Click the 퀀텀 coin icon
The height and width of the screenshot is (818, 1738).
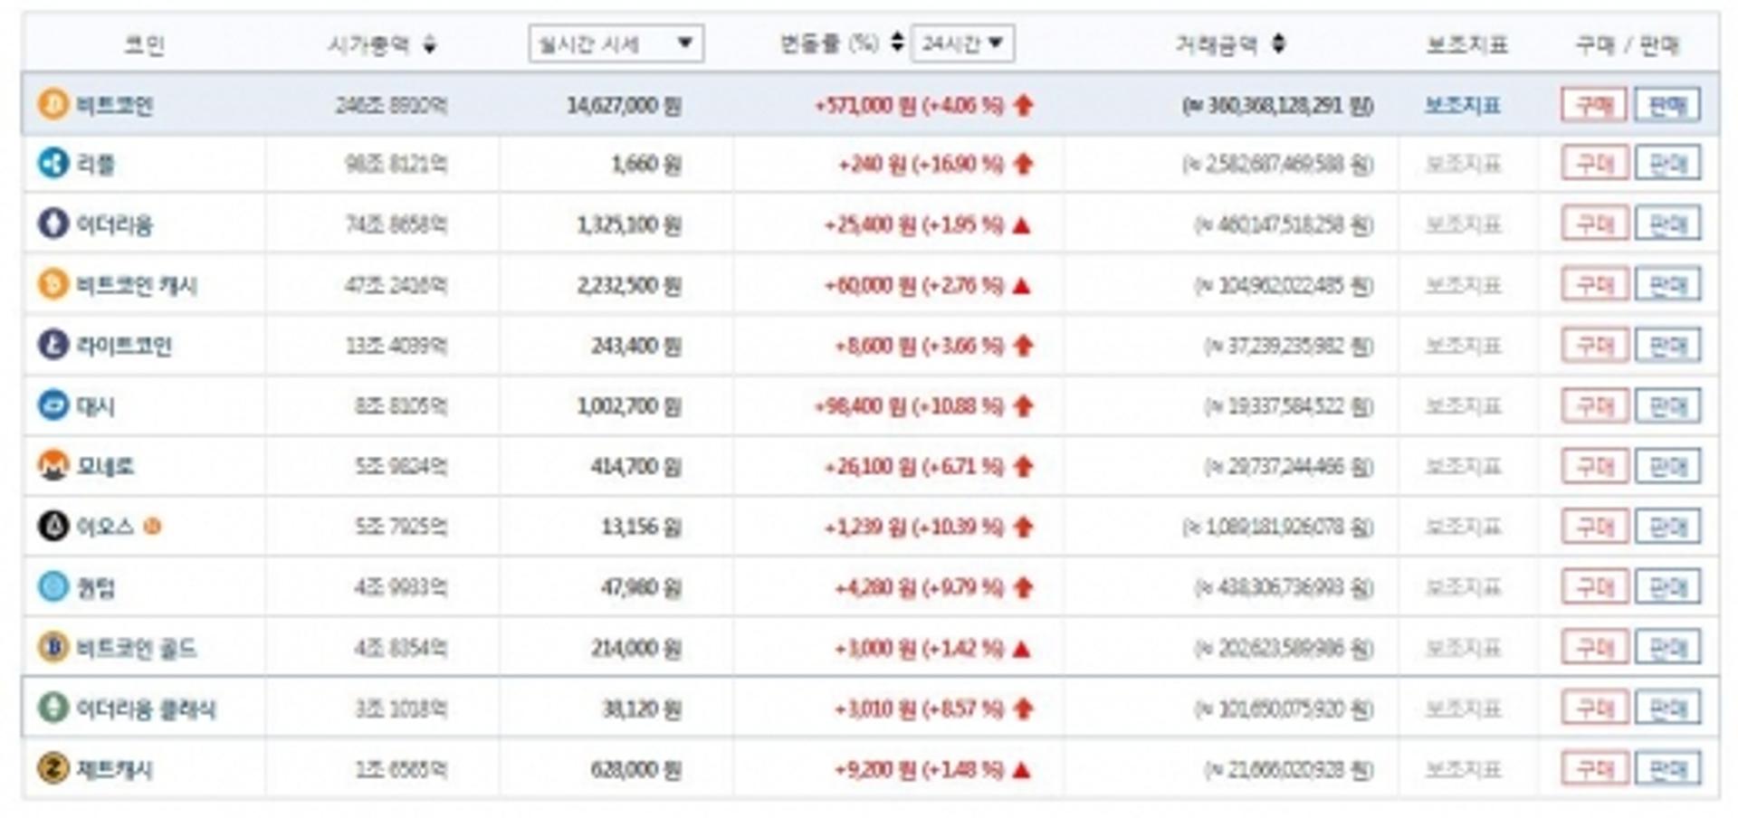tap(53, 586)
